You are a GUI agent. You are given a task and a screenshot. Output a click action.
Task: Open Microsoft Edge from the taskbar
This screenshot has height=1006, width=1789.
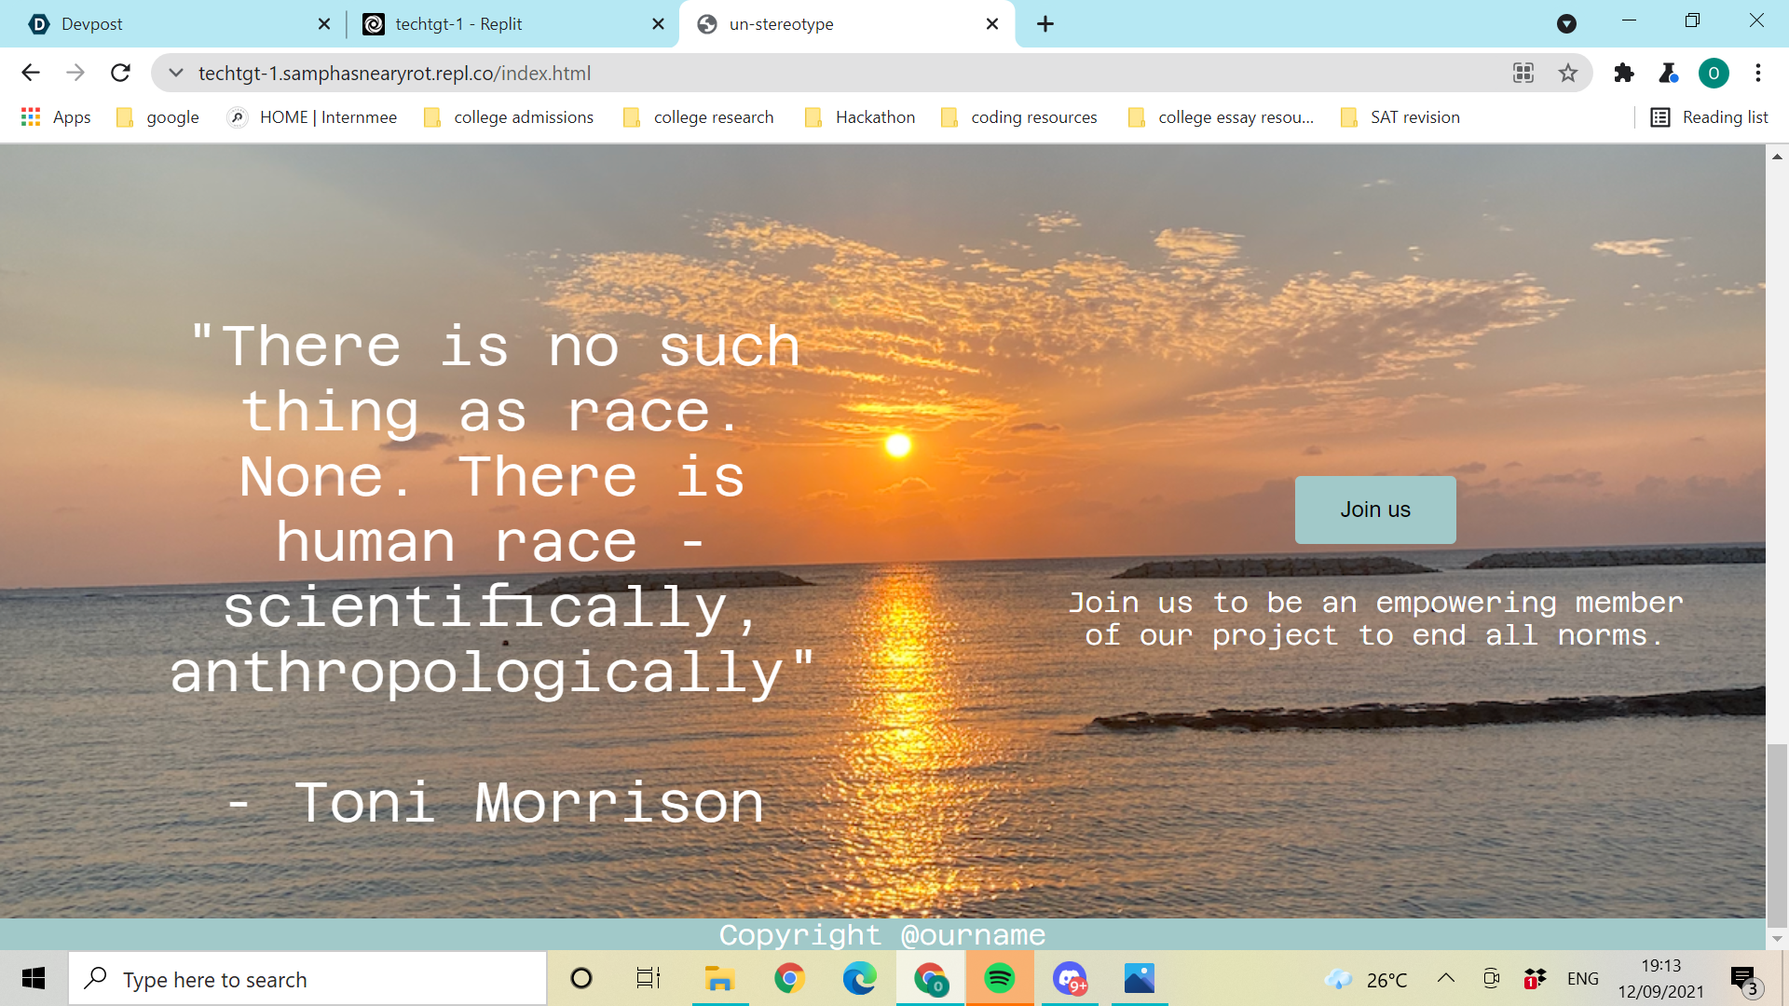(859, 978)
